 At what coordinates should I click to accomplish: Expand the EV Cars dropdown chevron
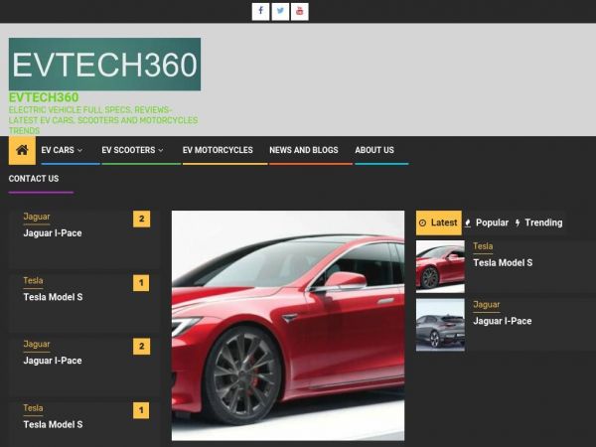(79, 151)
